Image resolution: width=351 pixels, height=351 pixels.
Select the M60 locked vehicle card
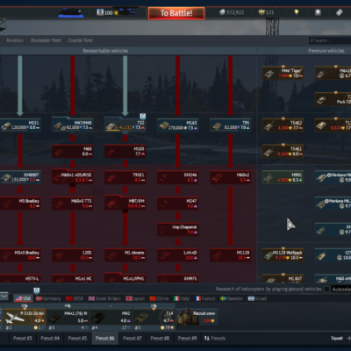point(73,152)
